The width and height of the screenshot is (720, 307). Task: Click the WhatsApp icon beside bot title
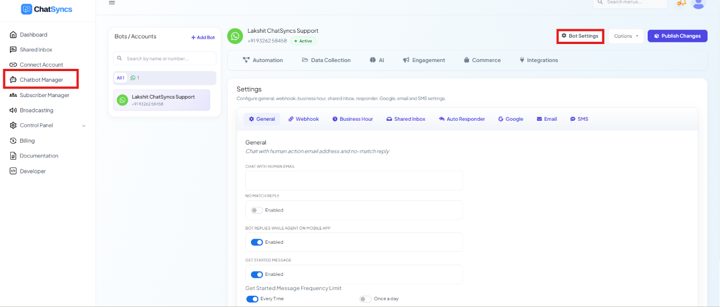(x=235, y=36)
